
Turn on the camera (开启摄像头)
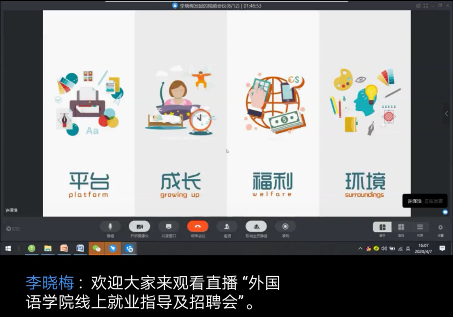click(x=139, y=227)
